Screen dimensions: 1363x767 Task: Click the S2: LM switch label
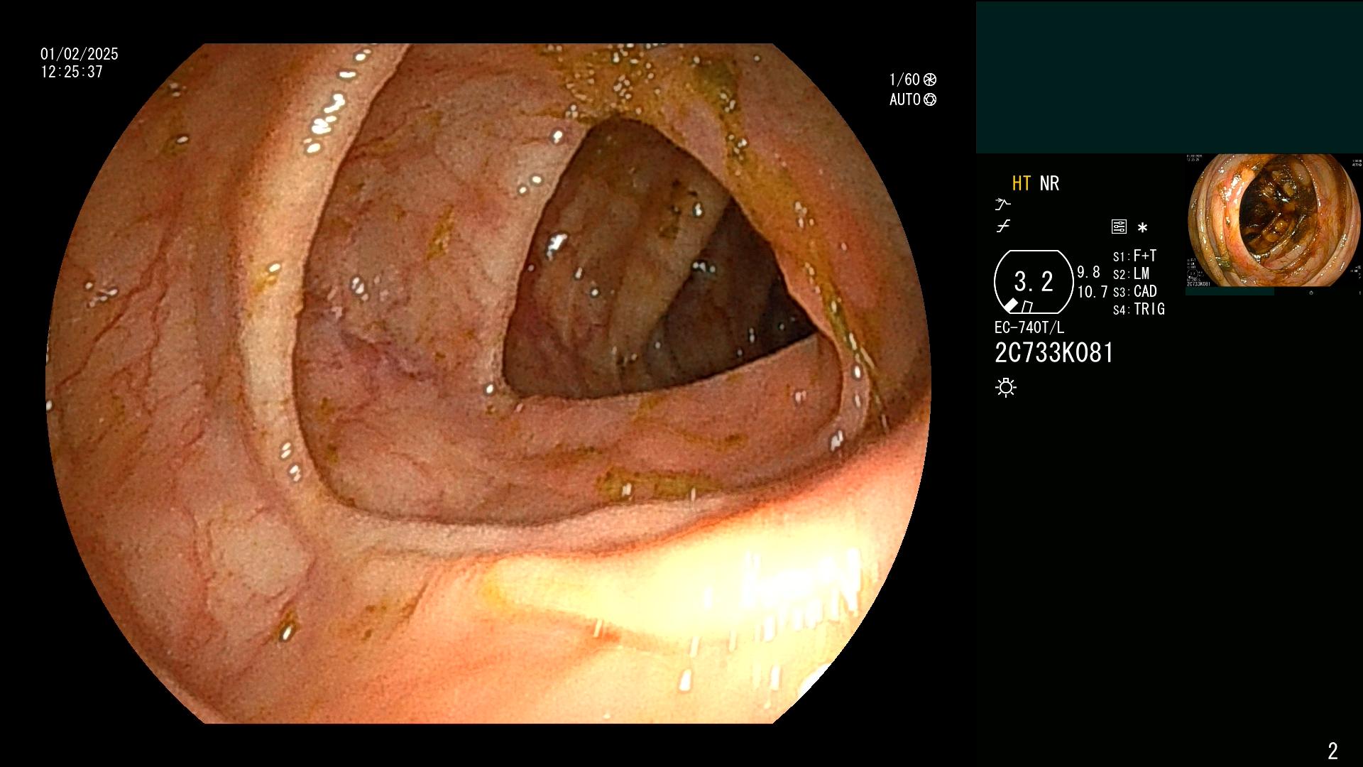tap(1131, 274)
